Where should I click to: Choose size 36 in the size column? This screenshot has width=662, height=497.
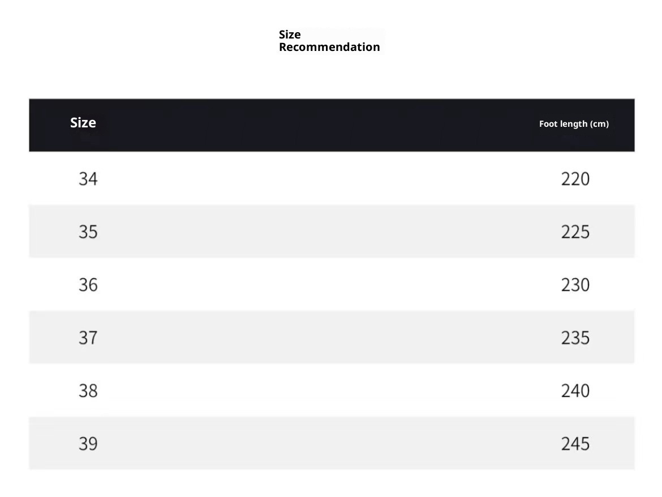[x=88, y=285]
